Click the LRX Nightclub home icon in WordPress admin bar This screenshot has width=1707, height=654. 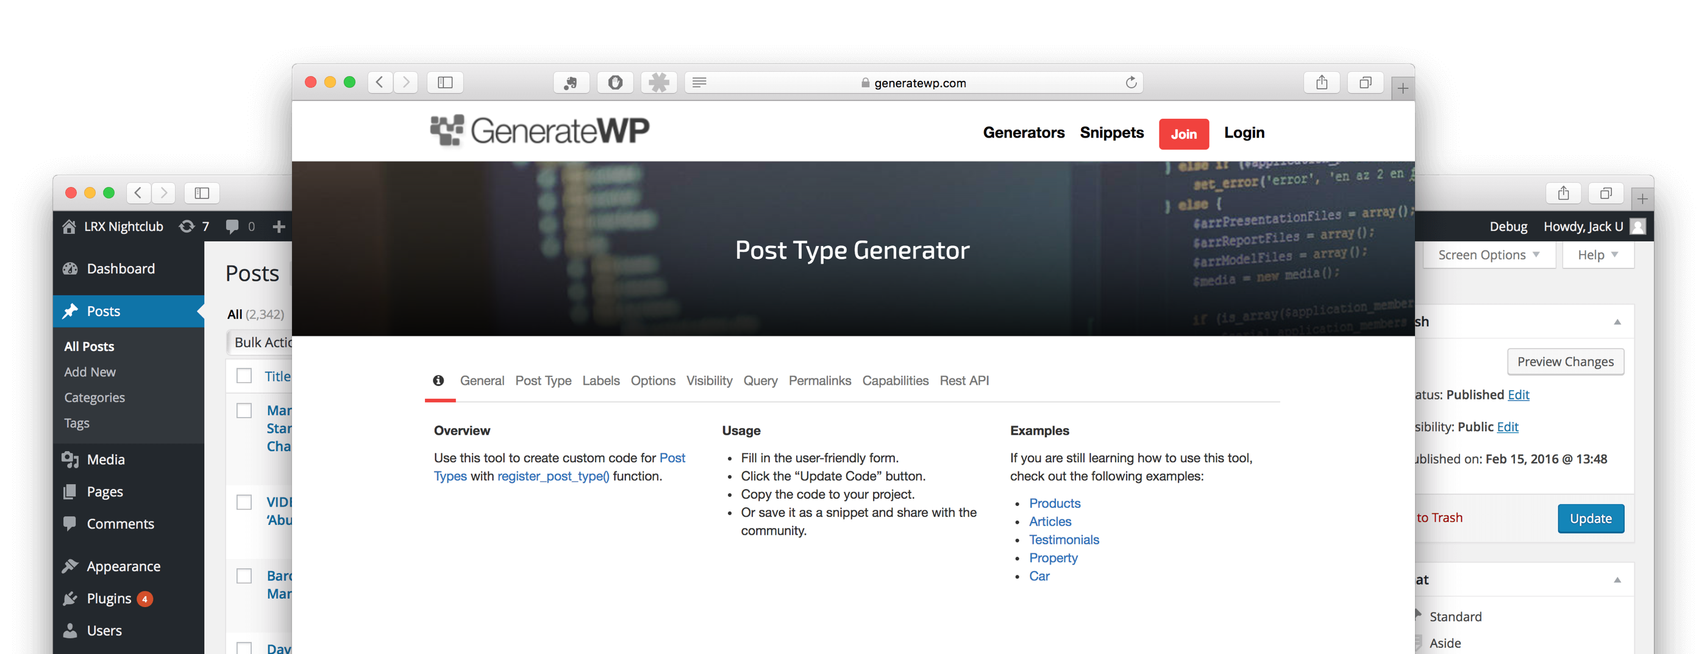pos(69,227)
